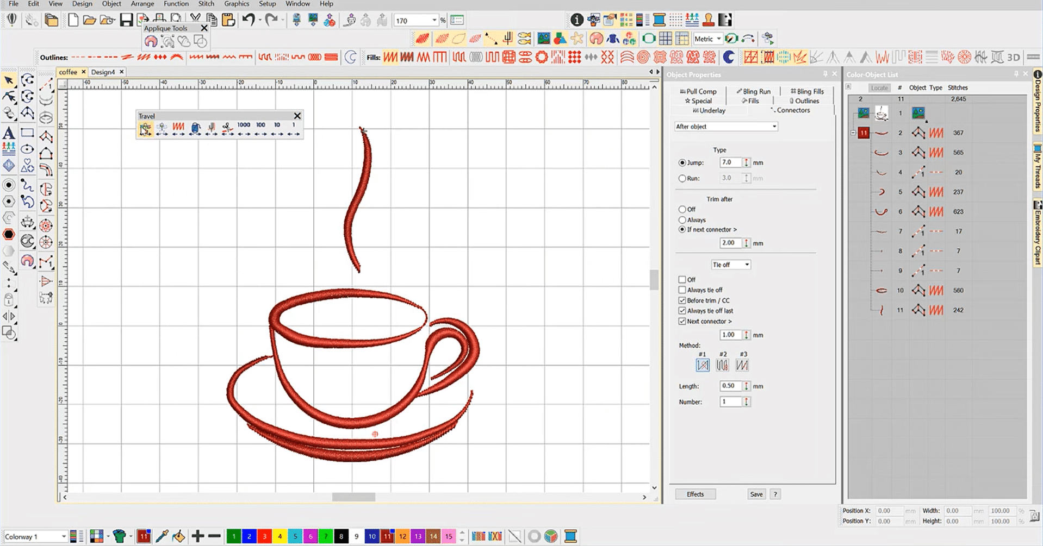Select the Run connector type radio
The image size is (1043, 546).
(x=682, y=178)
